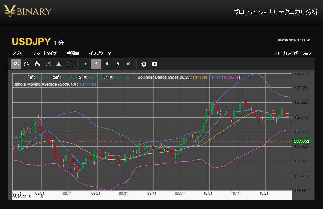Image resolution: width=323 pixels, height=209 pixels.
Task: Move the chart panel down with the arrow
Action: point(278,77)
